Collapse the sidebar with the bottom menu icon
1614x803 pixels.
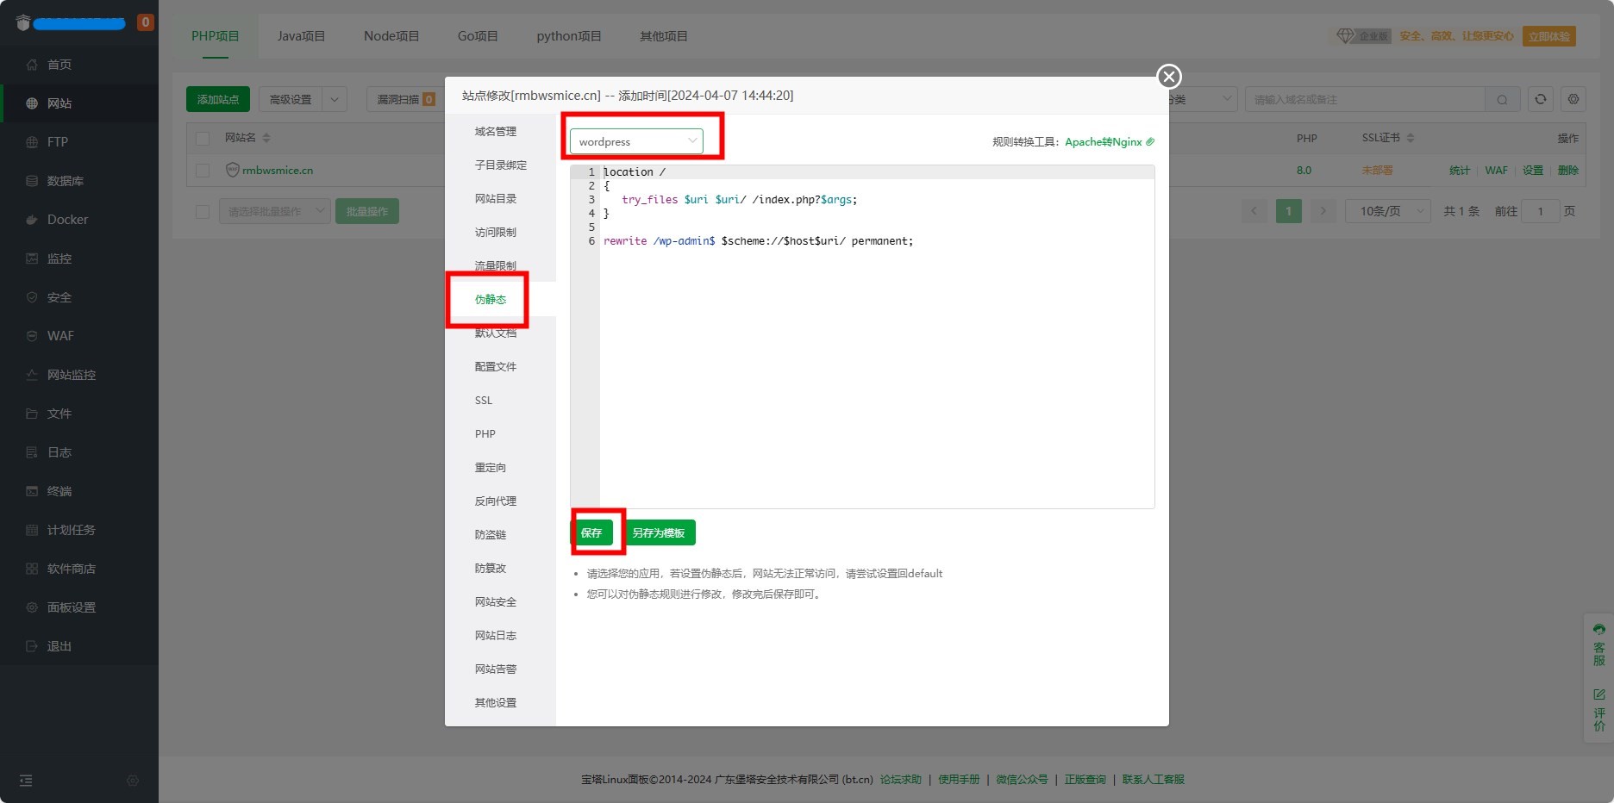(26, 781)
